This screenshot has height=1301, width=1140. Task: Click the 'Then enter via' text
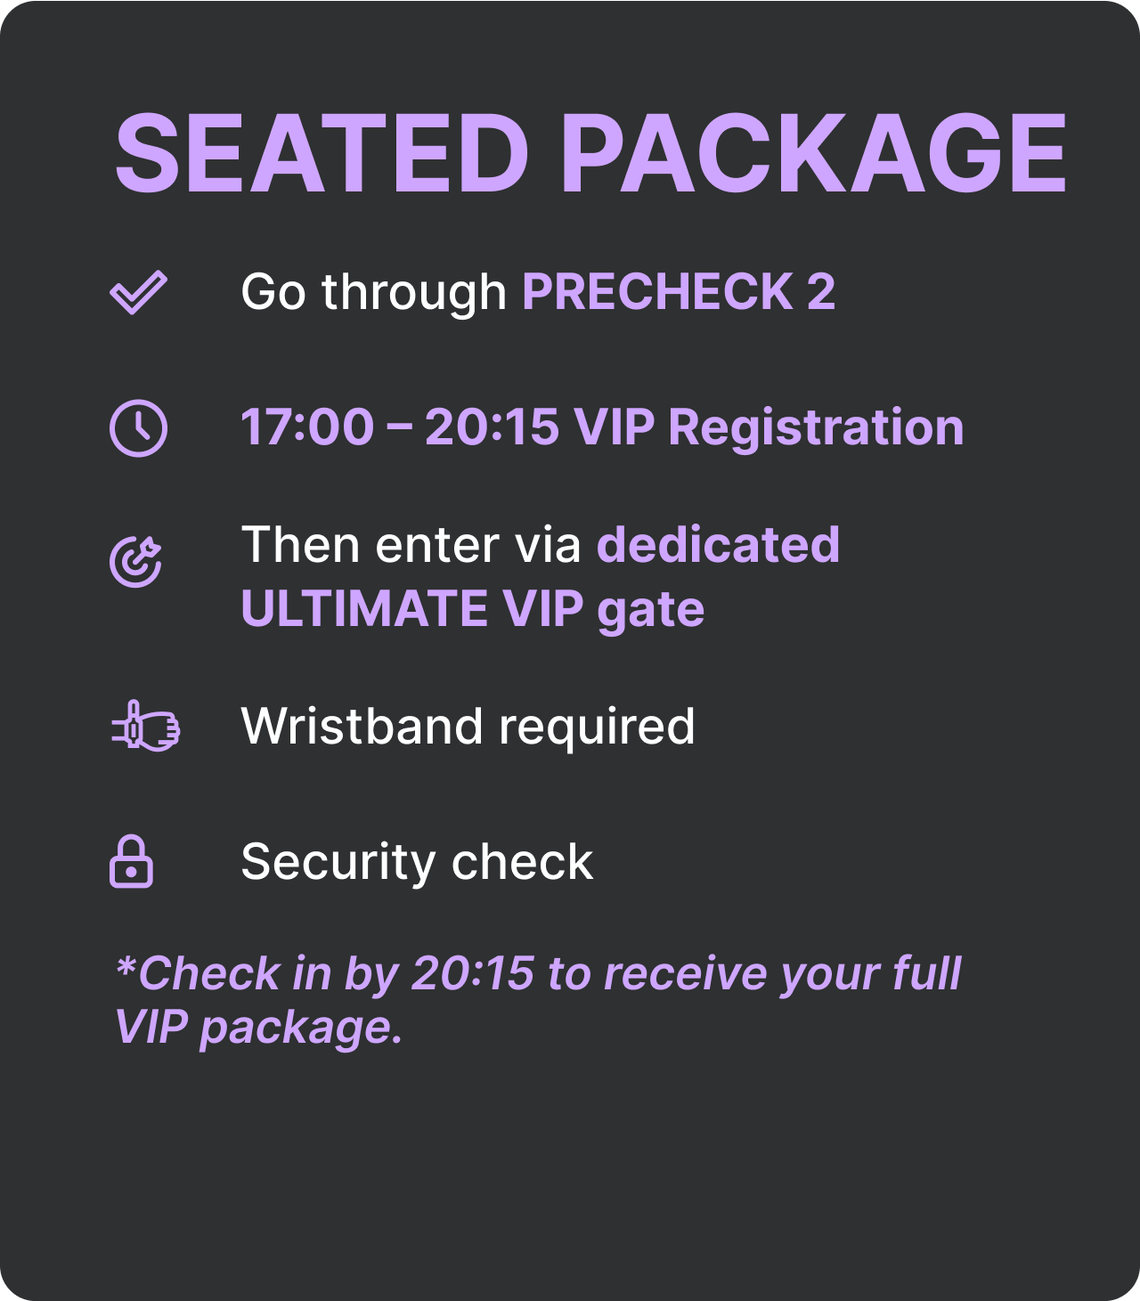[x=411, y=545]
